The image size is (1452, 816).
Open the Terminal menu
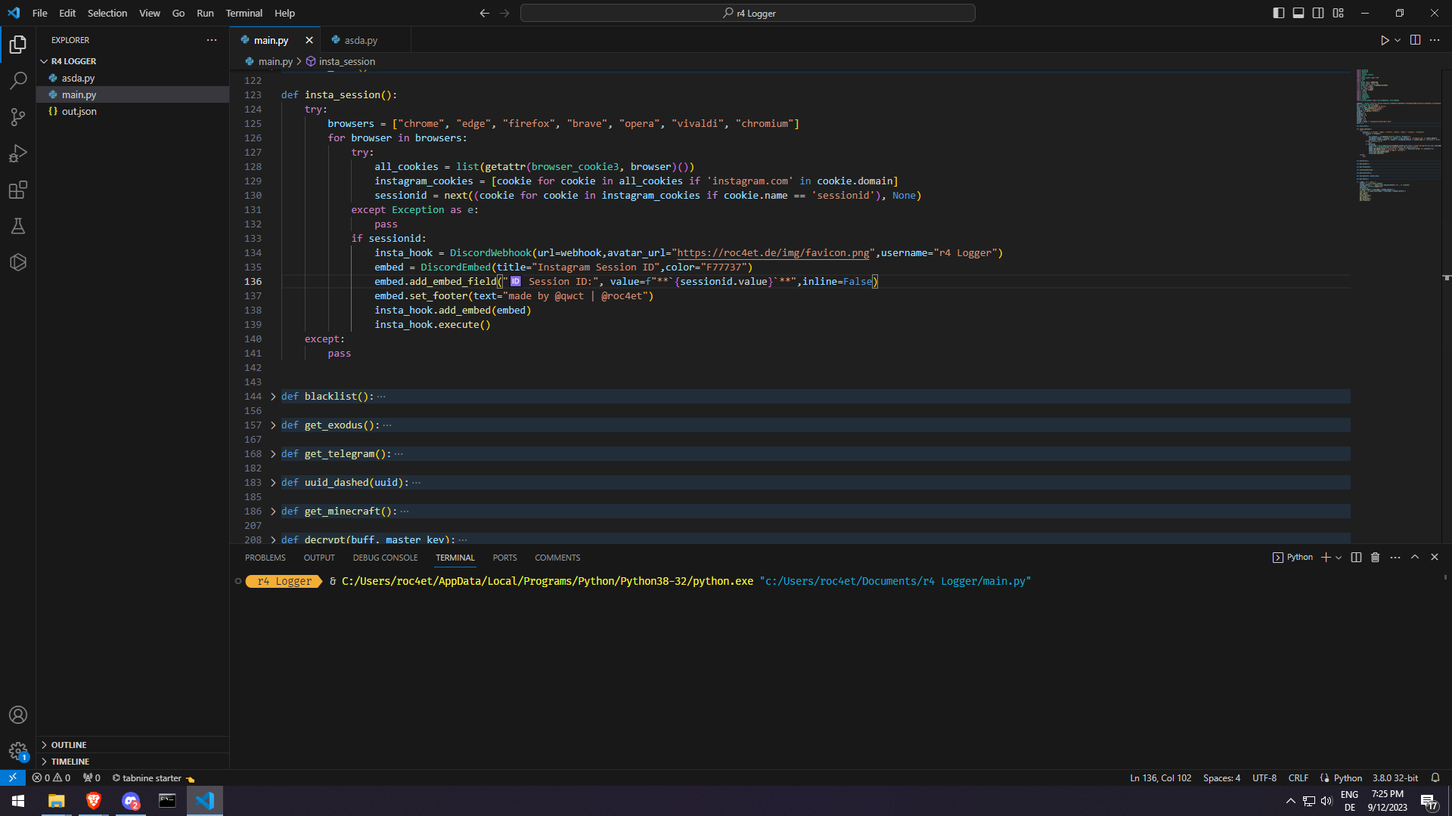coord(244,13)
